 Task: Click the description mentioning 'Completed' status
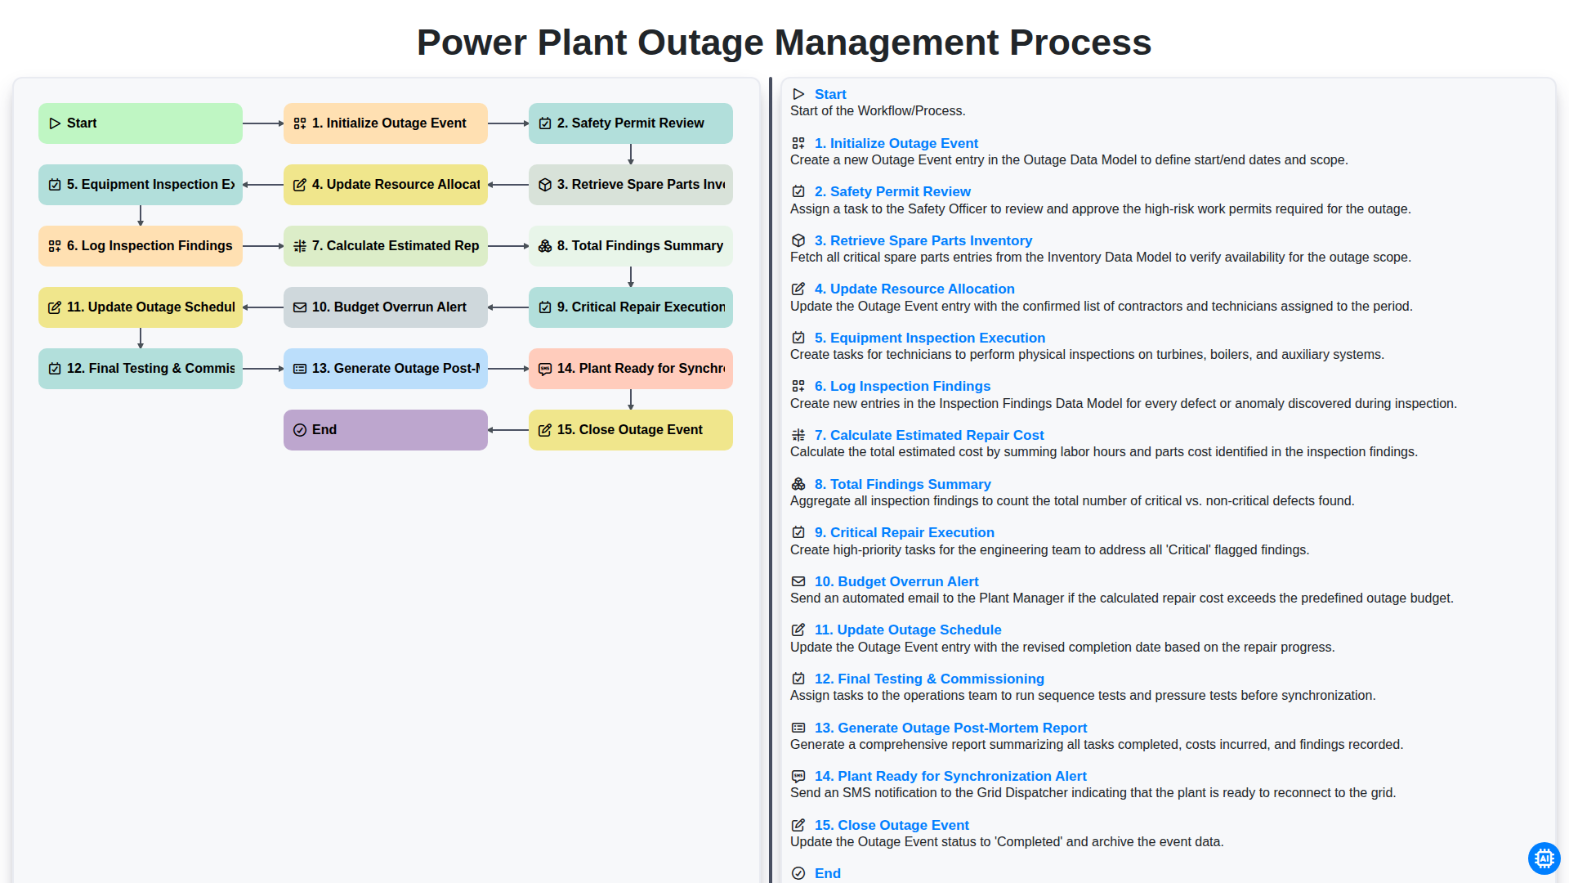1007,842
